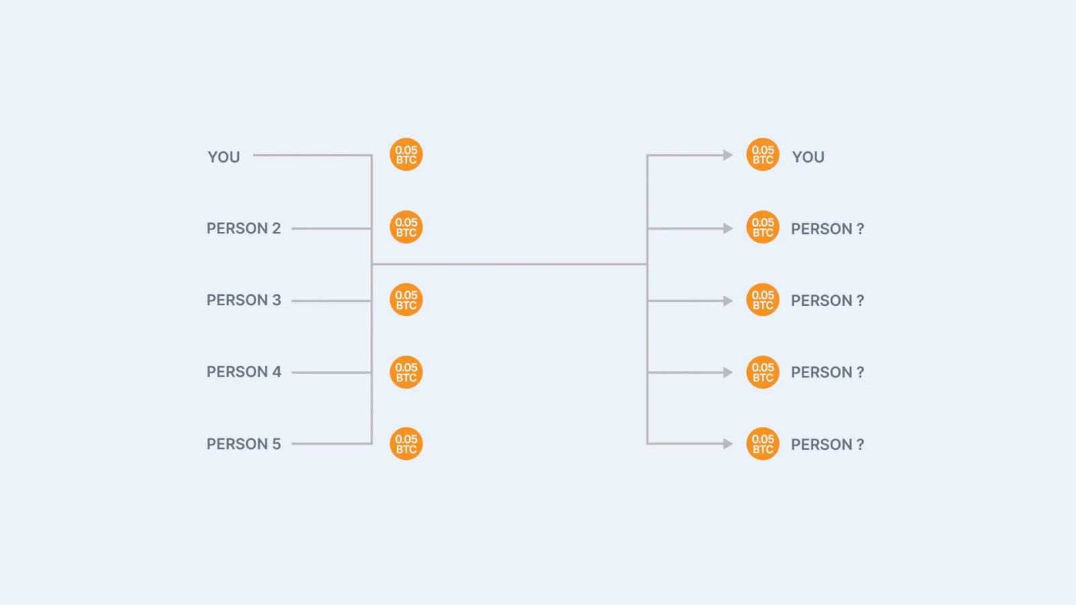This screenshot has width=1076, height=605.
Task: Click the output BTC coin beside right YOU
Action: point(763,155)
